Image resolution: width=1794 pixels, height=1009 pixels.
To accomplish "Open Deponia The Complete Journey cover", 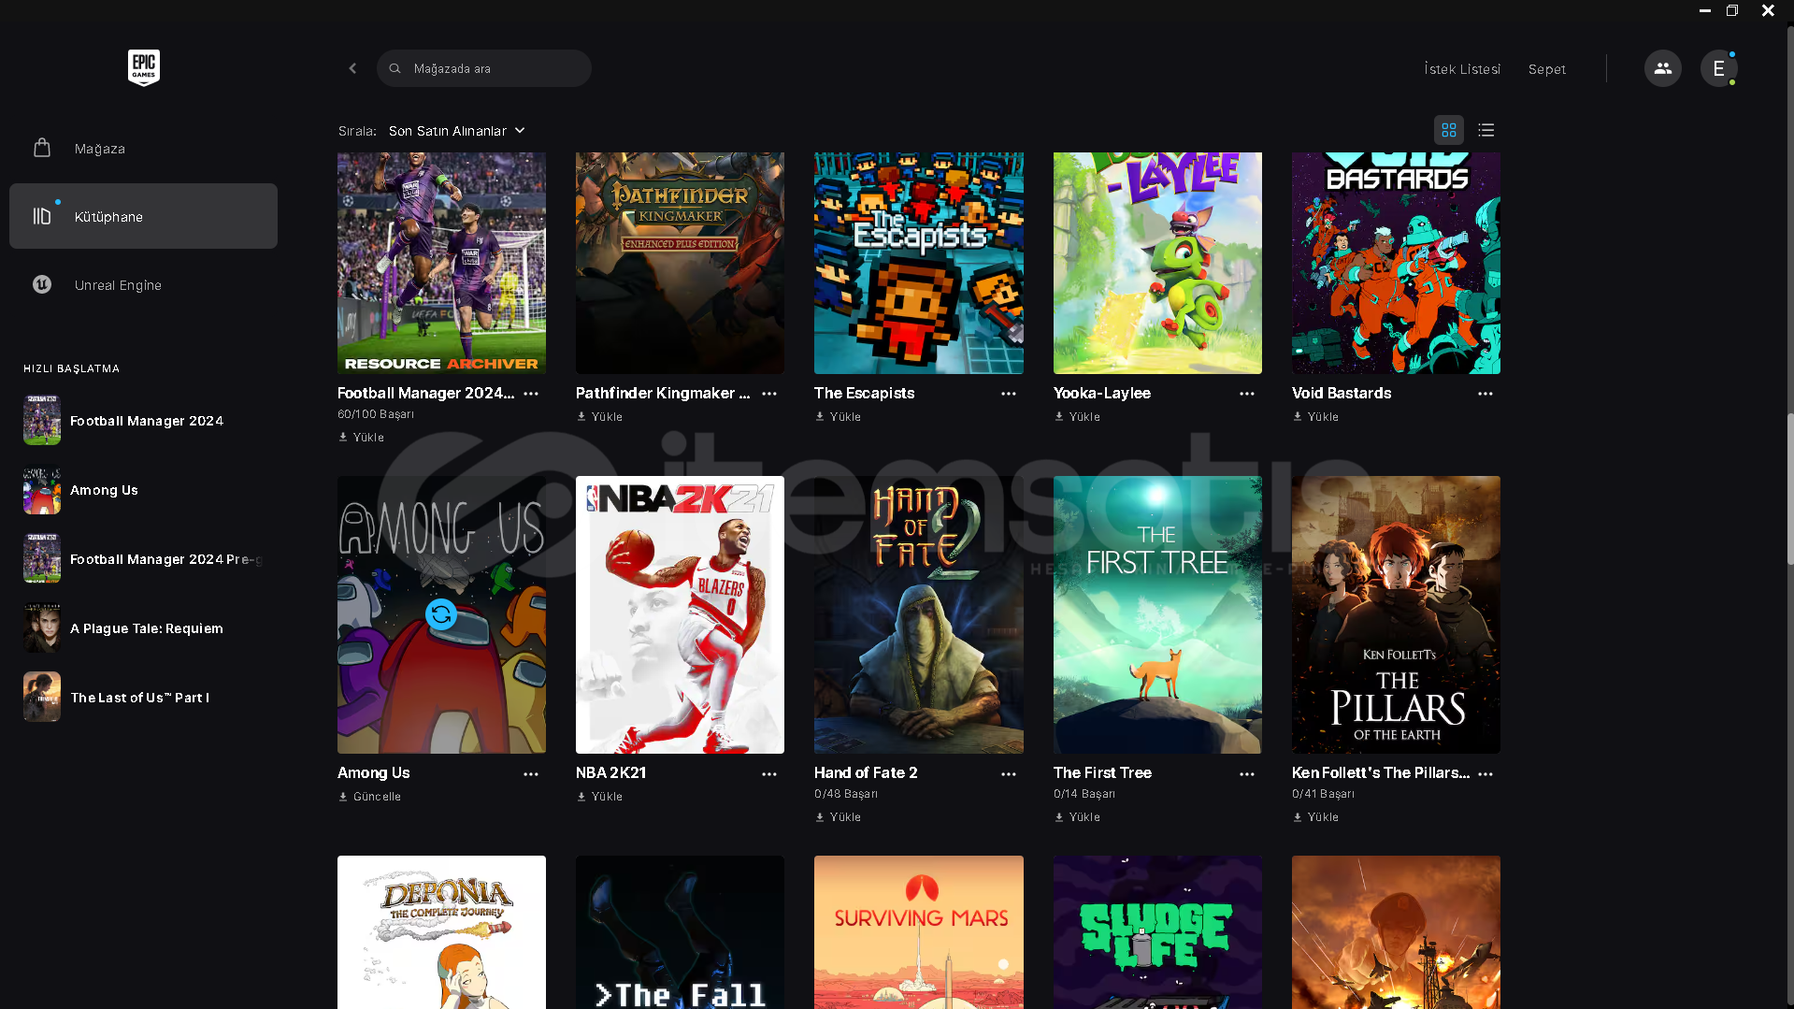I will [x=441, y=932].
